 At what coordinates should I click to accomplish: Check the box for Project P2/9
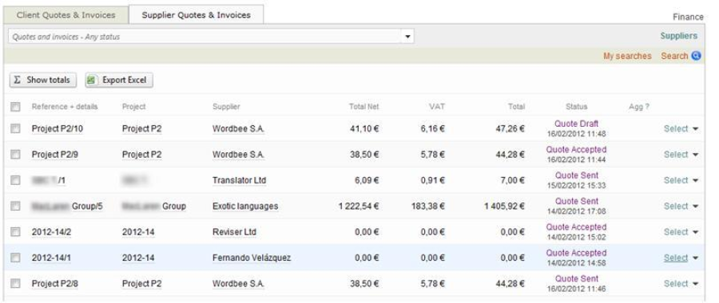(16, 155)
